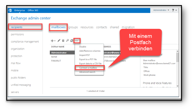Screen dimensions: 193x110
Task: Open the more options ellipsis menu
Action: (x=77, y=41)
